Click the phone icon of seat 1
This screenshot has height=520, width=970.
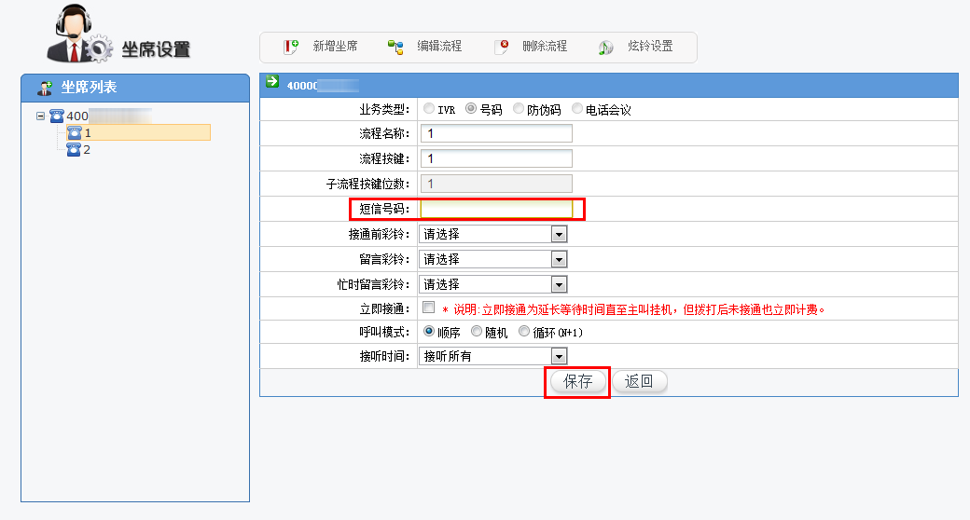(74, 132)
